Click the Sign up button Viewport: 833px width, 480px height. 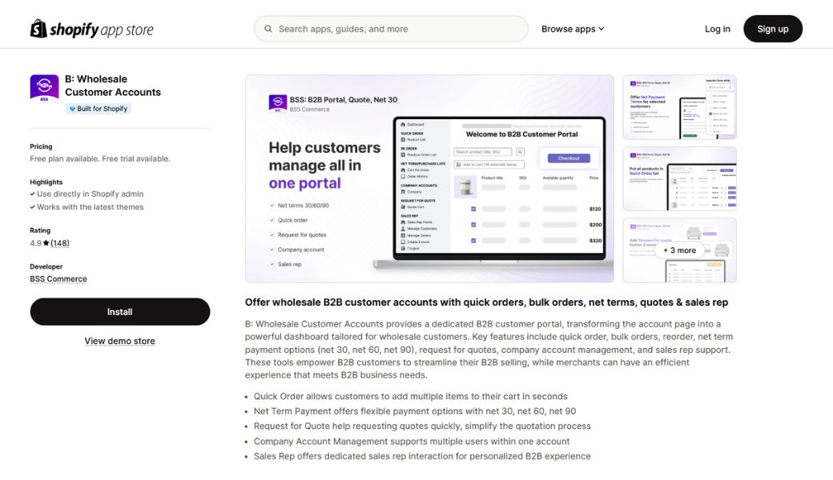coord(772,29)
